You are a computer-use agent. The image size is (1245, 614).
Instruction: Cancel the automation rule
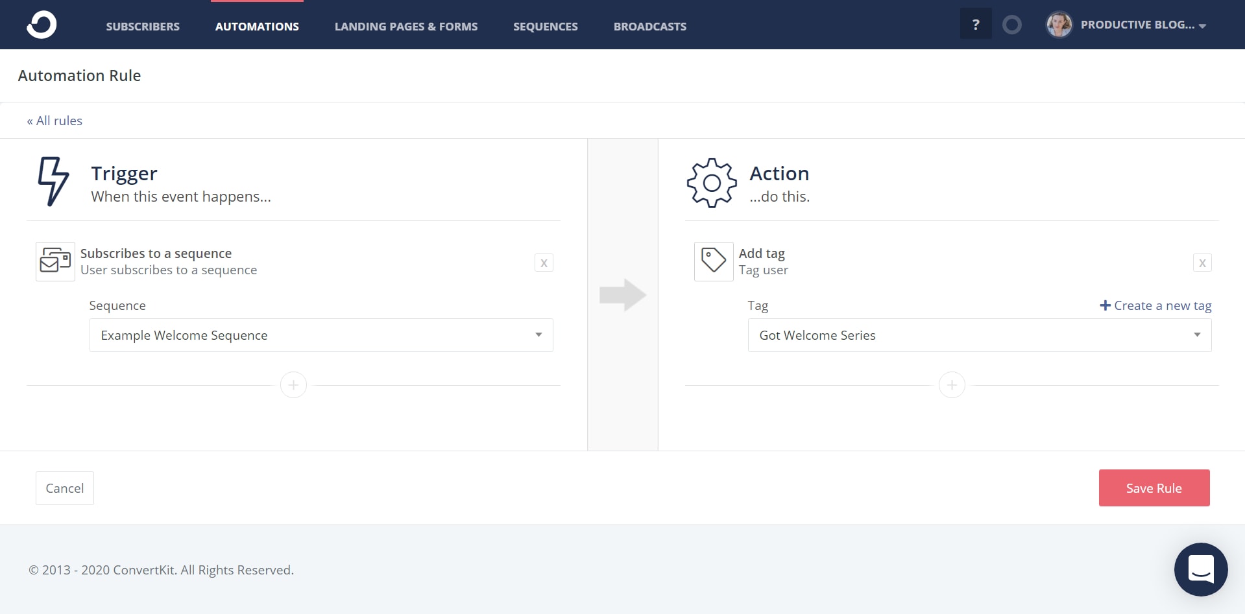(x=65, y=488)
